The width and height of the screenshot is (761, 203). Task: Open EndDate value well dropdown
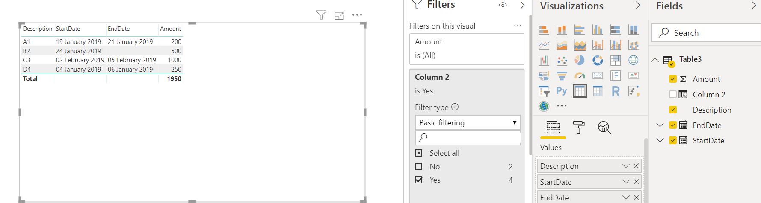(x=626, y=197)
